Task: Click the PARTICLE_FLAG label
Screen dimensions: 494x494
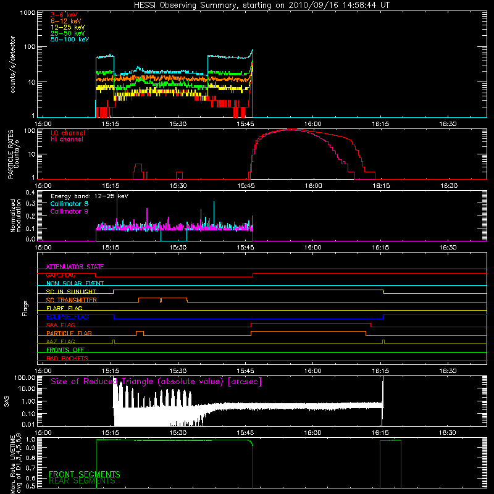Action: coord(69,333)
